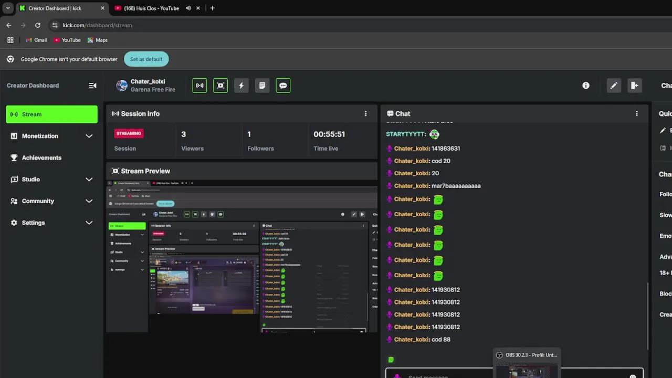Click the green emote below chat messages
This screenshot has height=378, width=672.
coord(391,360)
